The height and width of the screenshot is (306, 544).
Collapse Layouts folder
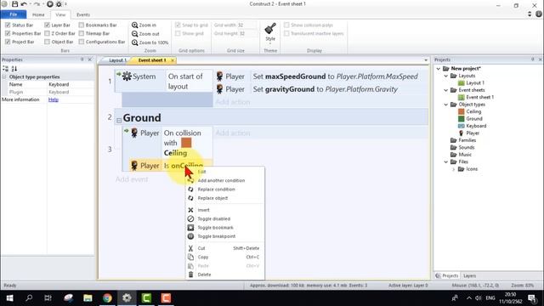[446, 76]
